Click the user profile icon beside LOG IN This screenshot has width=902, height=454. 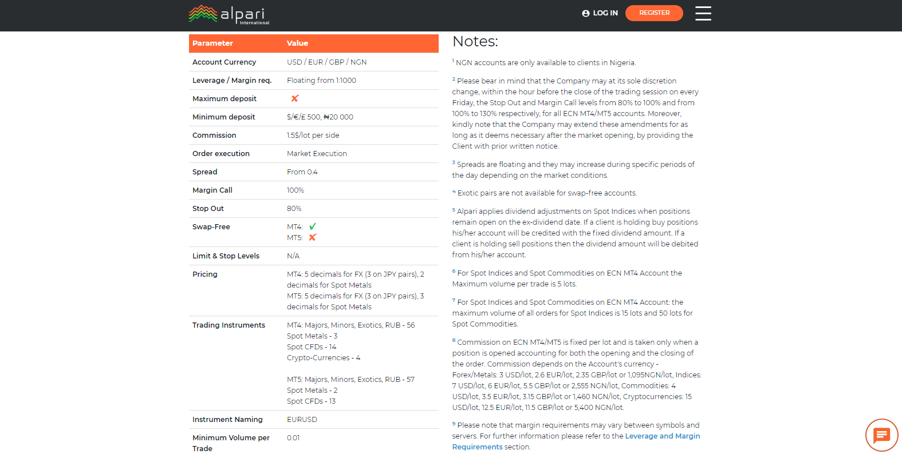(x=585, y=13)
